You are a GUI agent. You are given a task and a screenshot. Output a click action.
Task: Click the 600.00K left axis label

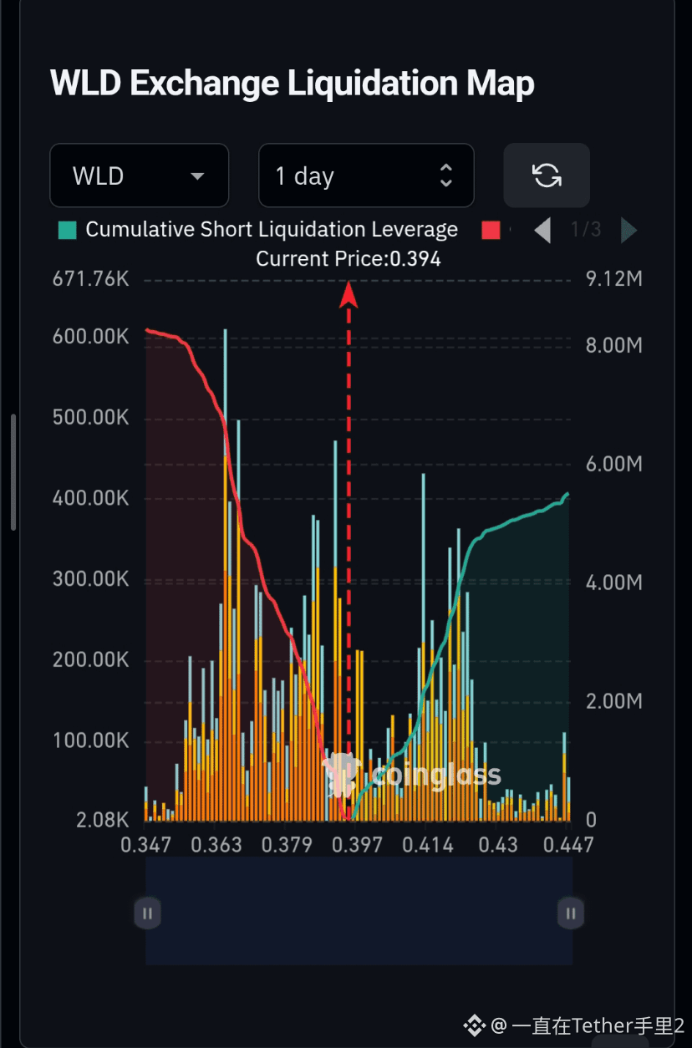pos(91,337)
